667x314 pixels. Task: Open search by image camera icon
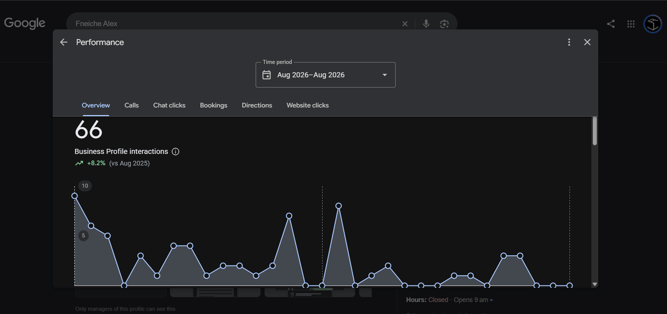click(x=444, y=24)
